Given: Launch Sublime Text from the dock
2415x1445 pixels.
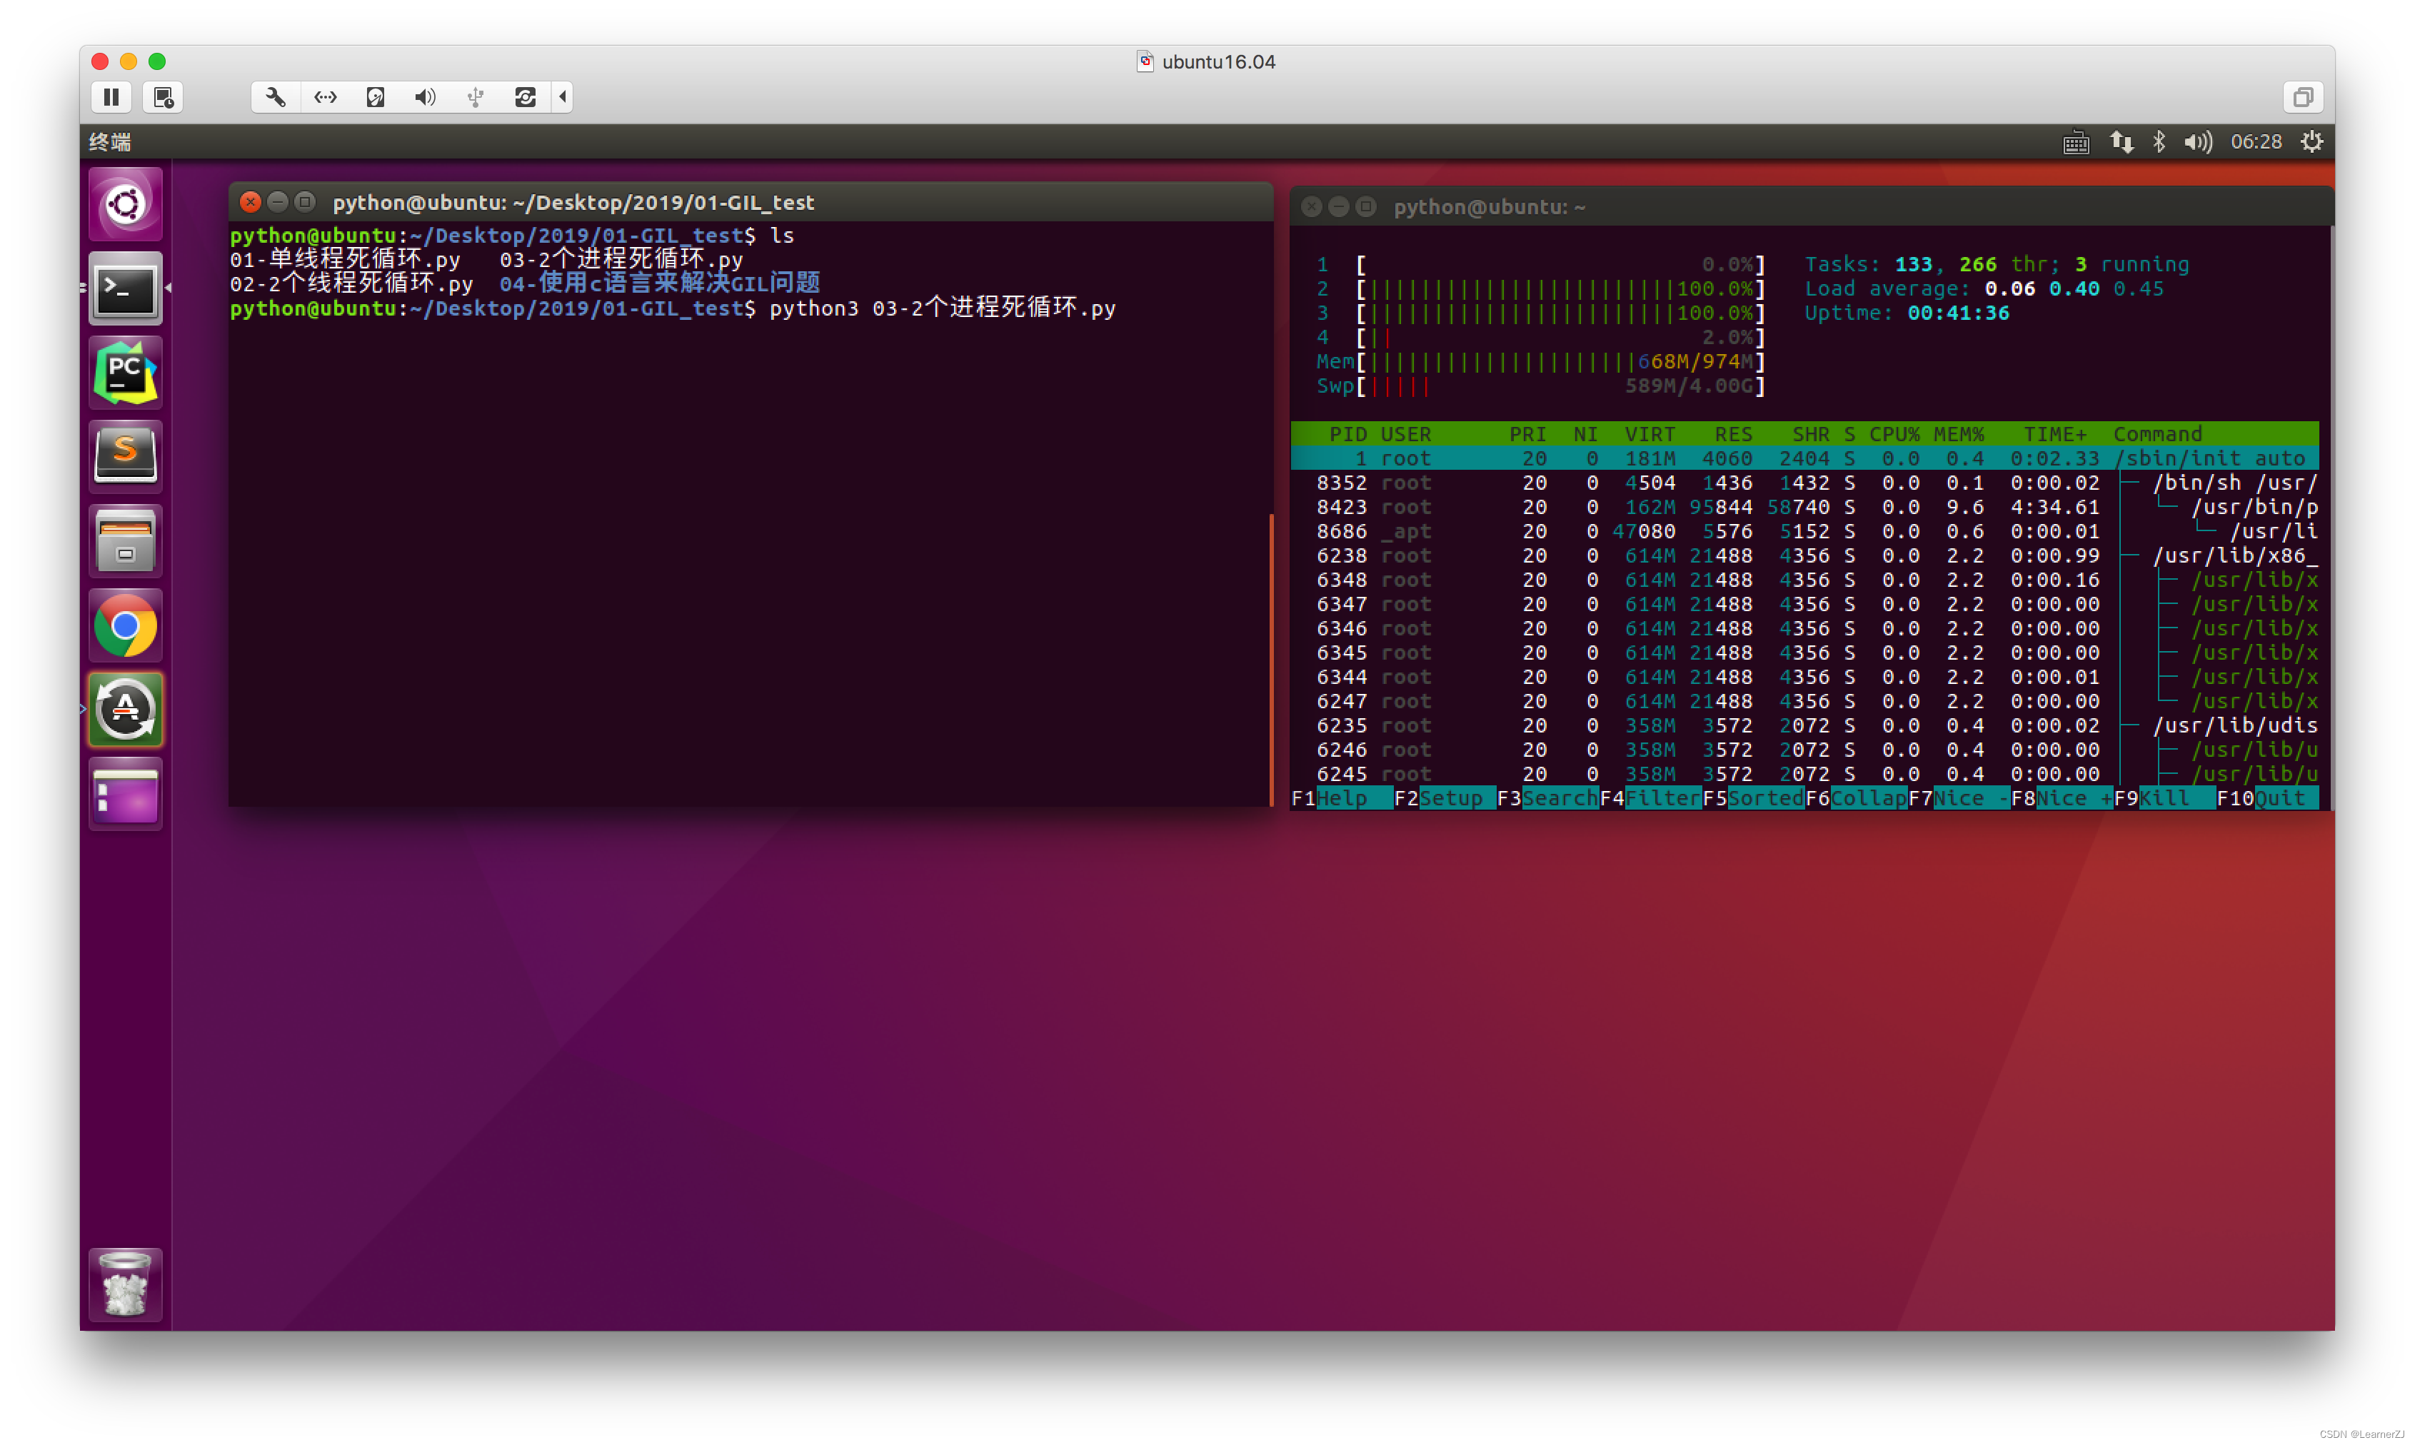Looking at the screenshot, I should point(125,455).
